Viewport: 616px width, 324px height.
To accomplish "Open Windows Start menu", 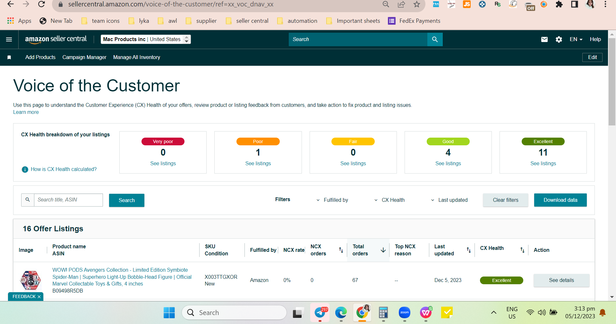I will point(169,312).
